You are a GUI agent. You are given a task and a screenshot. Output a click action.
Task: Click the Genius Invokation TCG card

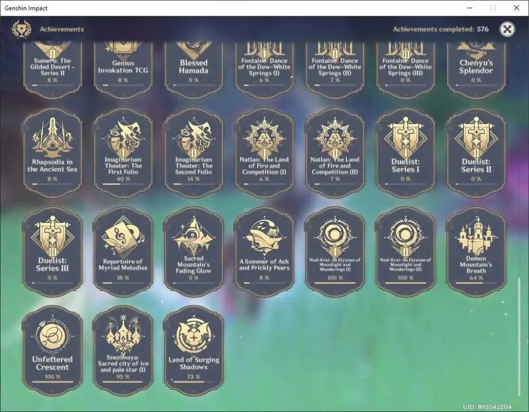pos(123,69)
